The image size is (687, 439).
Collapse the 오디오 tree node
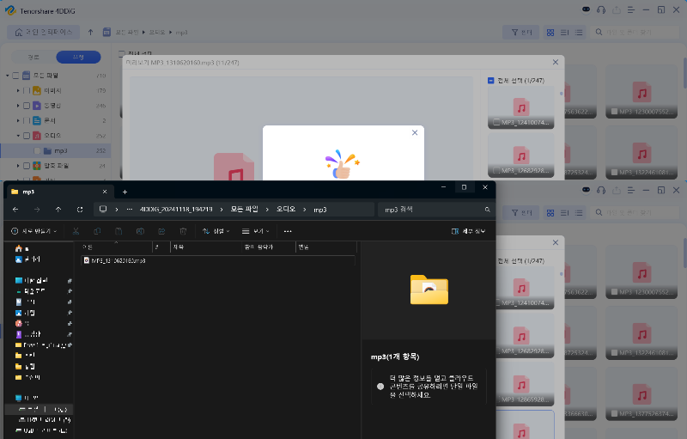point(18,136)
